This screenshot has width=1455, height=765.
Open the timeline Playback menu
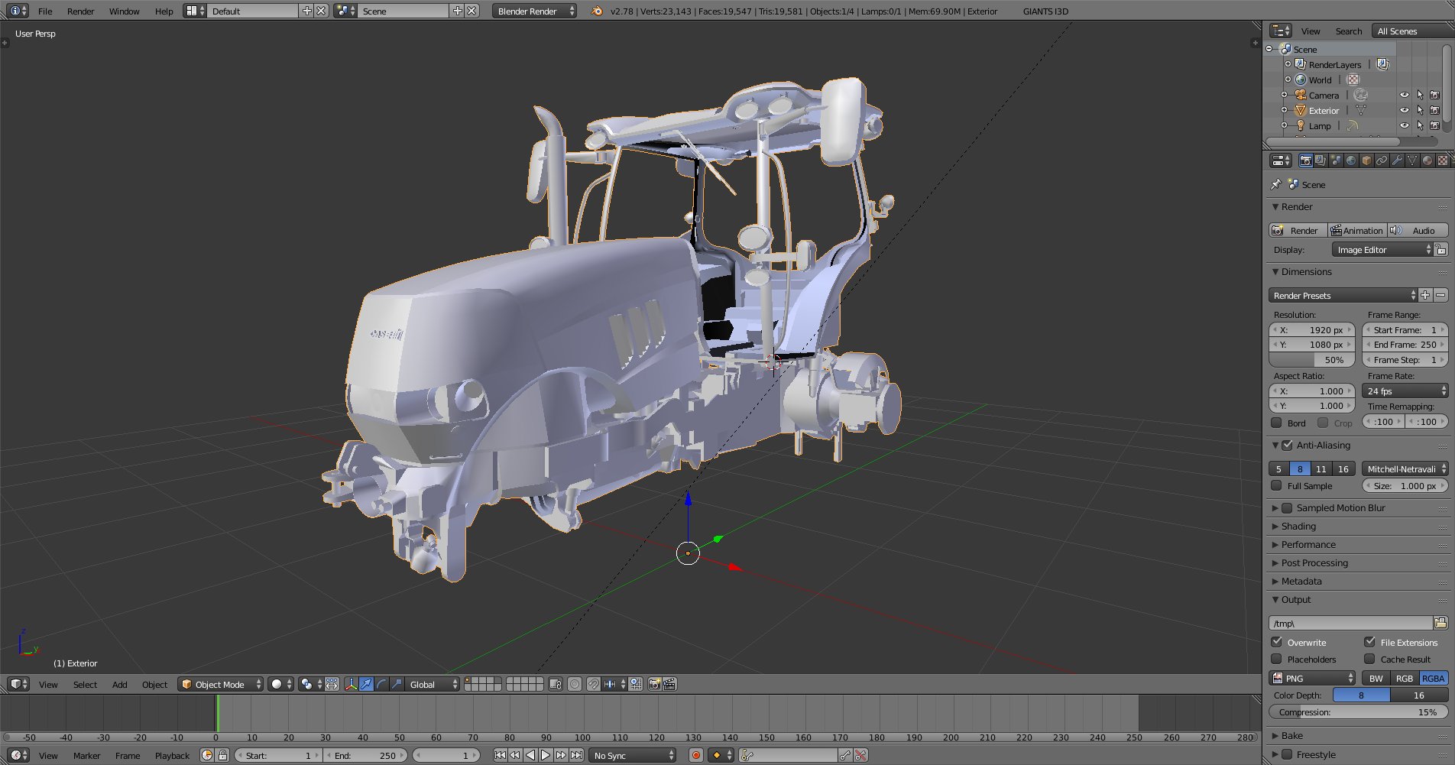pyautogui.click(x=172, y=756)
